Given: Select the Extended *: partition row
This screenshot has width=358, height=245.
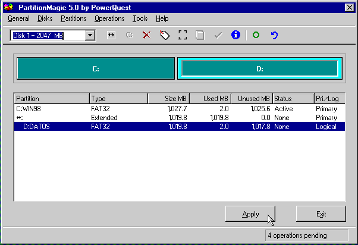Looking at the screenshot, I should point(180,118).
